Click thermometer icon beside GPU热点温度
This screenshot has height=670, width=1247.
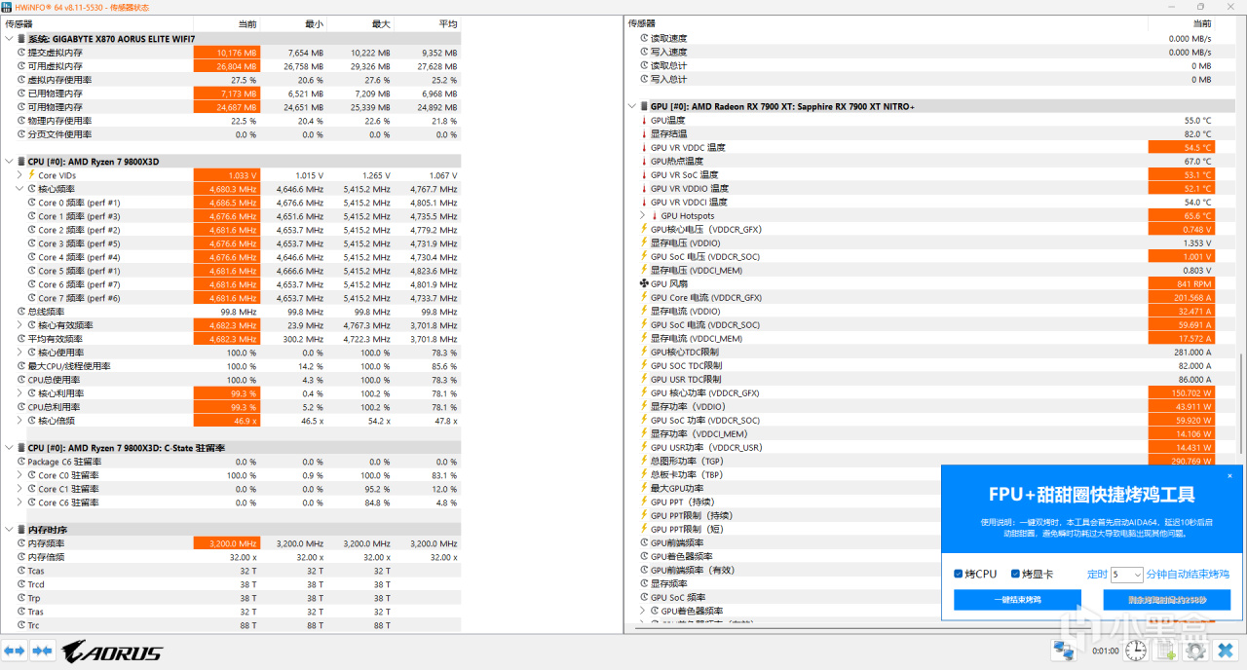[644, 161]
